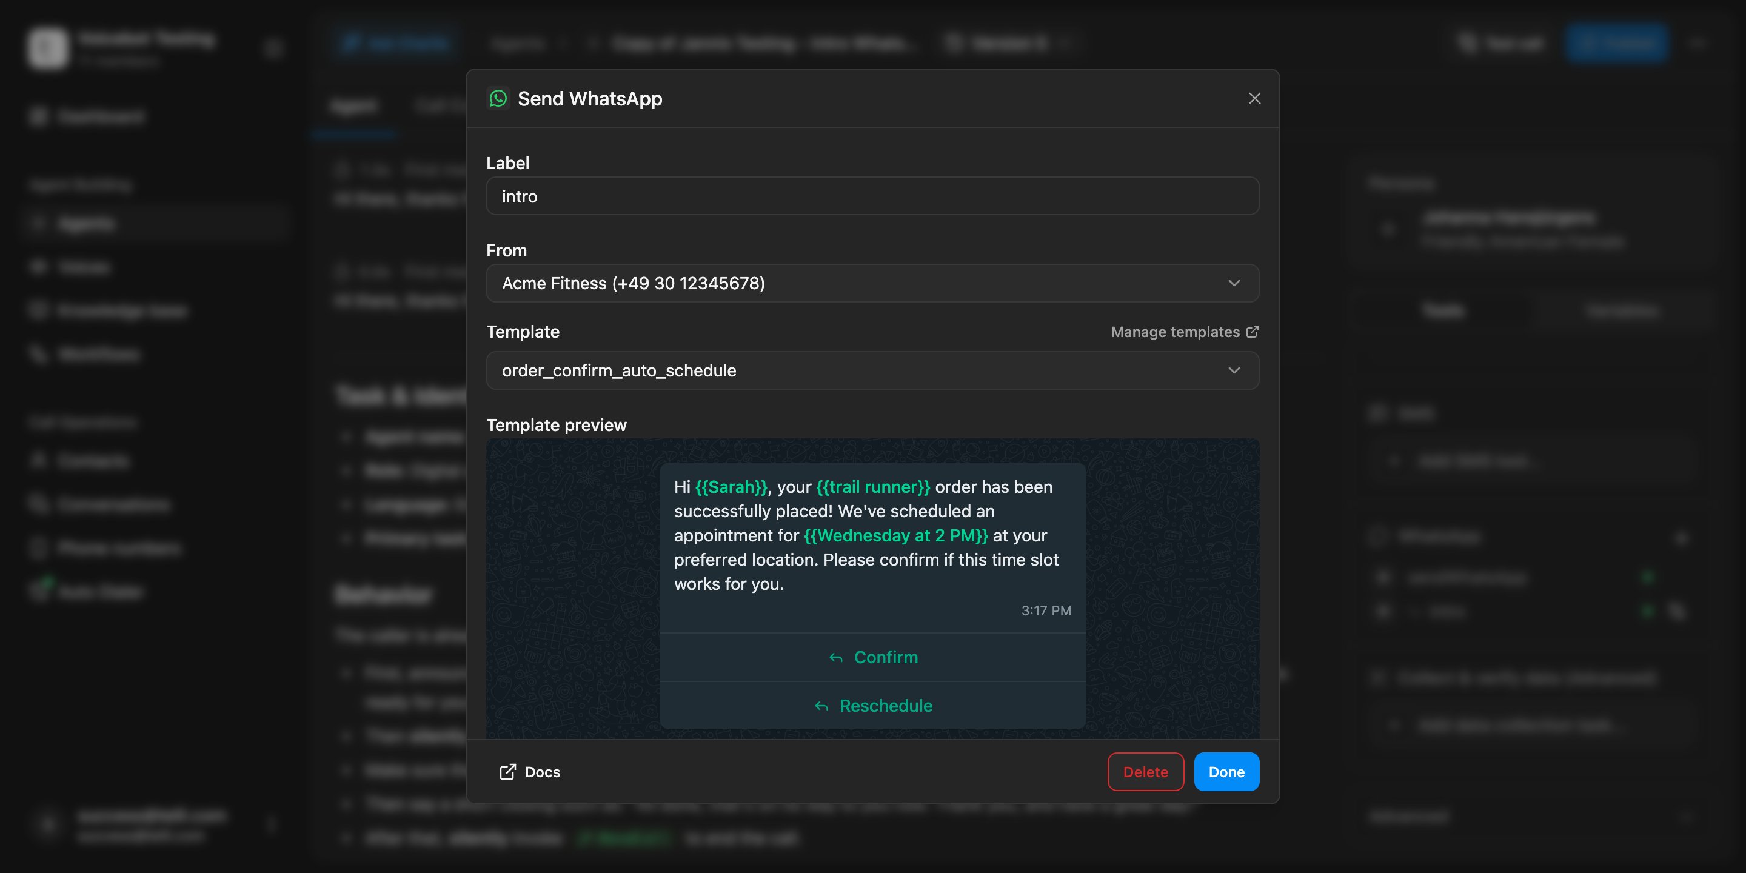Click the Template preview heading
The height and width of the screenshot is (873, 1746).
point(557,425)
